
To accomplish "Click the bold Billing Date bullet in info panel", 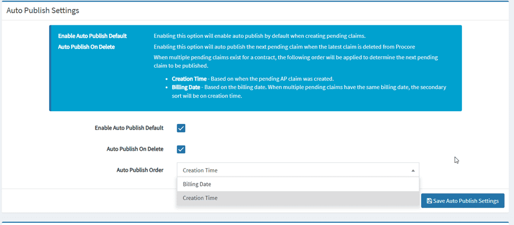I will click(187, 87).
